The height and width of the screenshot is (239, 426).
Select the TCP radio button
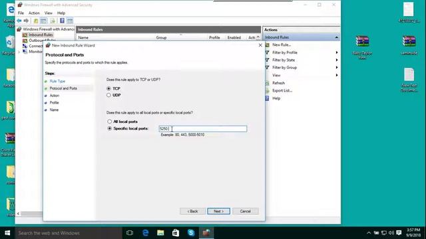click(109, 88)
